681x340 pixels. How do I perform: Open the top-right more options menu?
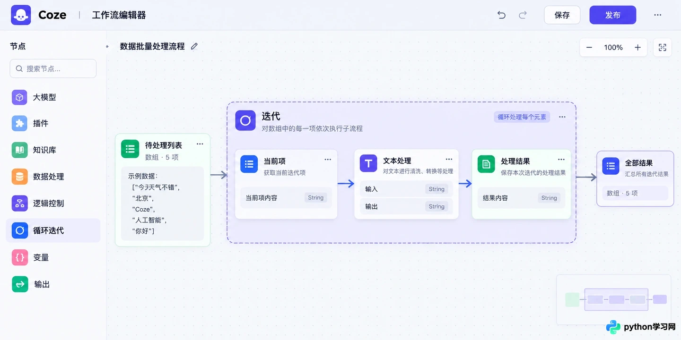(657, 15)
